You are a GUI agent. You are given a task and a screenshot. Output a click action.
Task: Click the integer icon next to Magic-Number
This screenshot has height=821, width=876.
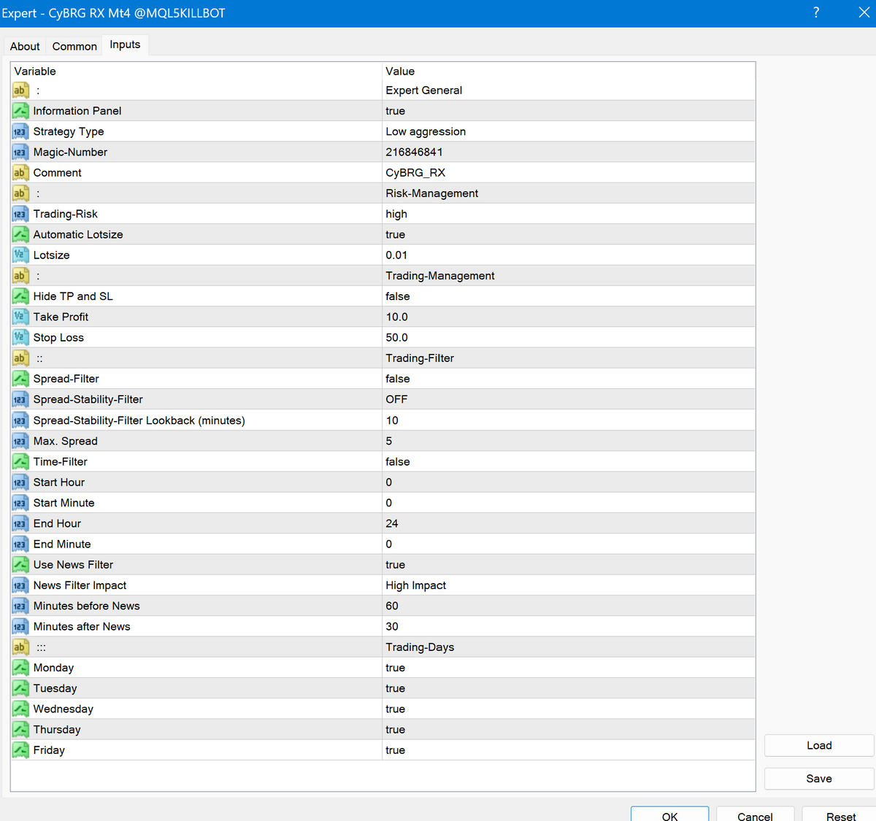(x=20, y=153)
